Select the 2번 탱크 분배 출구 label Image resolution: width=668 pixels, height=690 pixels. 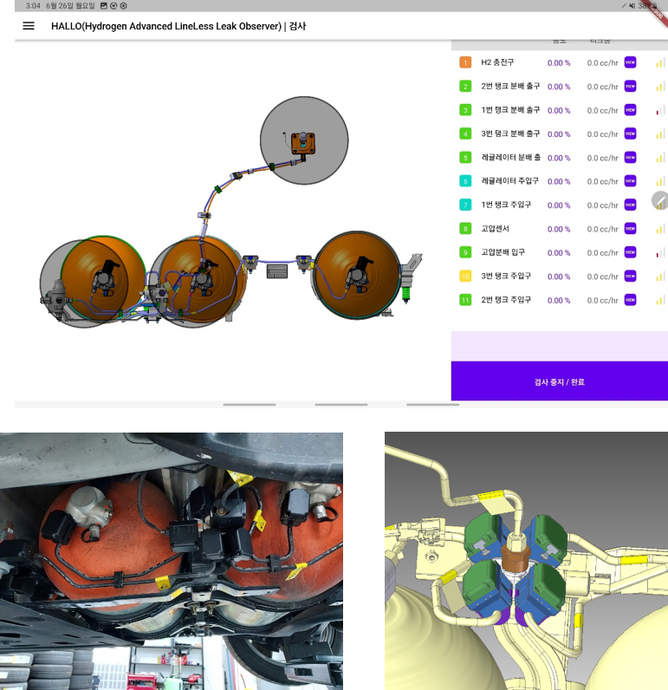pos(510,86)
